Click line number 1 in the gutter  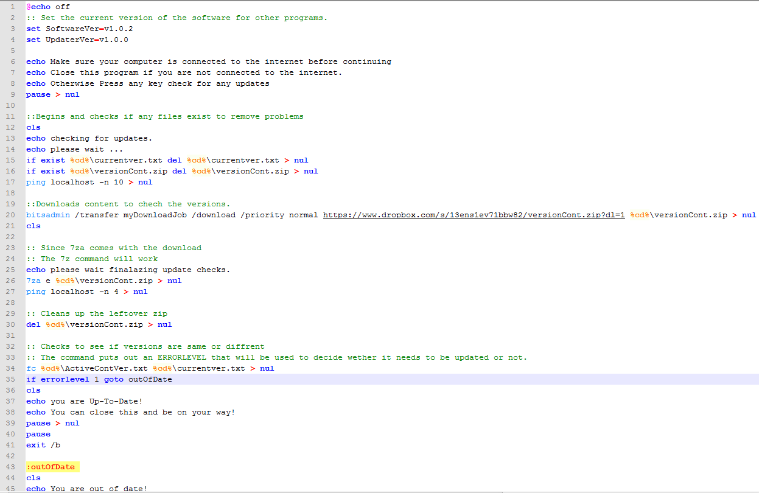pos(13,6)
